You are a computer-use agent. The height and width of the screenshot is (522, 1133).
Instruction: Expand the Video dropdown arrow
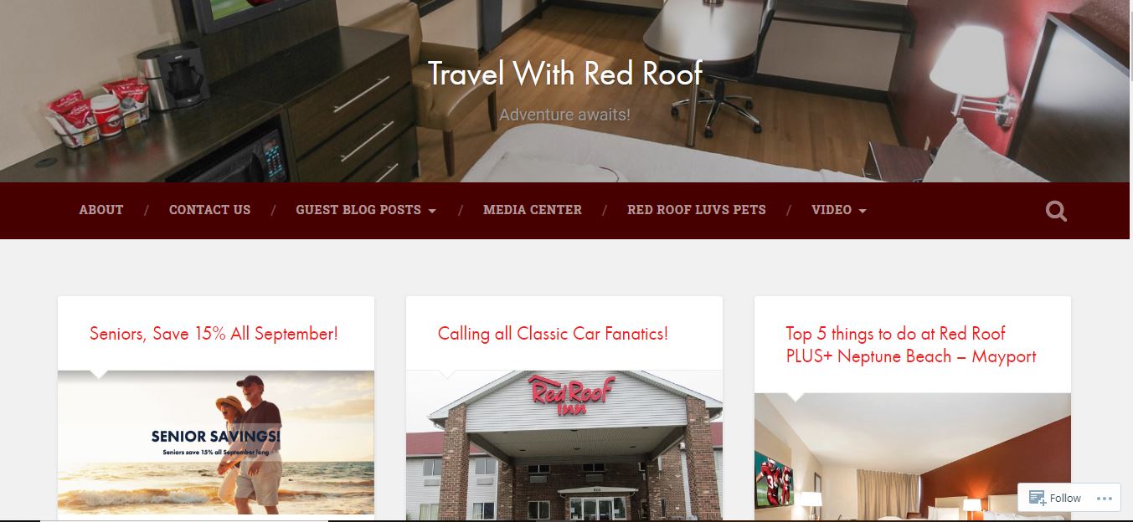click(863, 211)
